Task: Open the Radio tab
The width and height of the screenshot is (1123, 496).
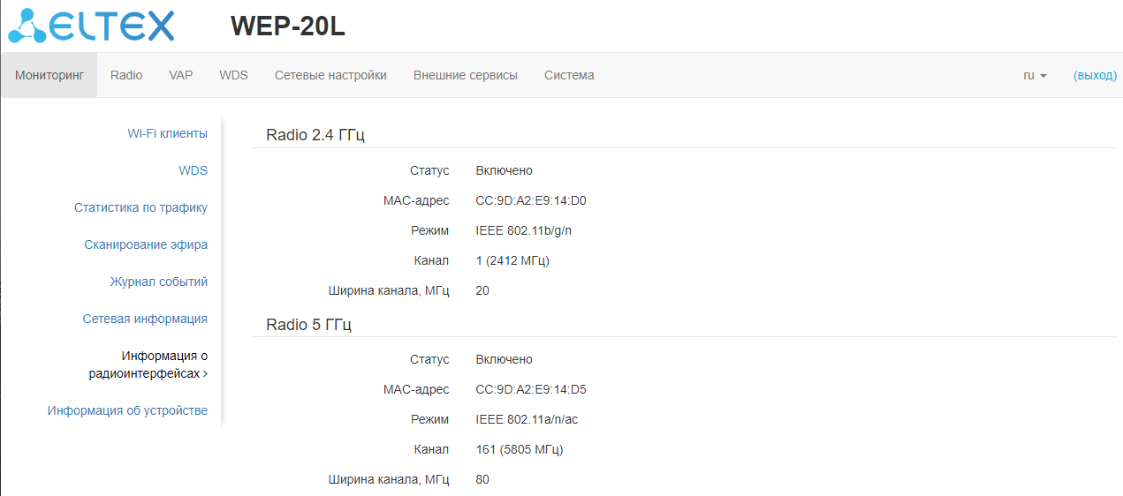Action: pos(126,76)
